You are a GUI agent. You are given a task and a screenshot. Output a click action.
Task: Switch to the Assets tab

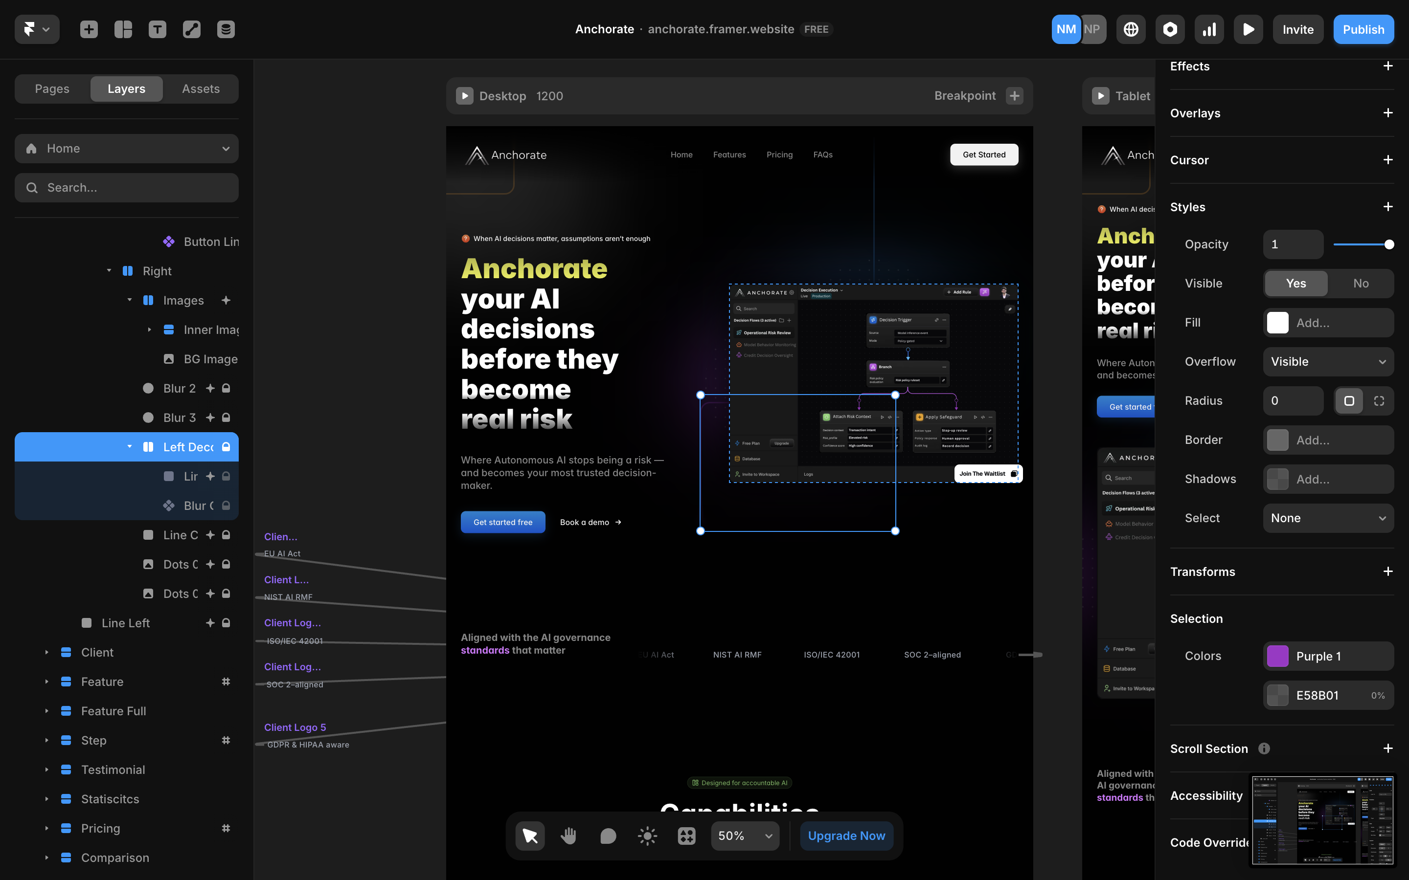click(201, 88)
